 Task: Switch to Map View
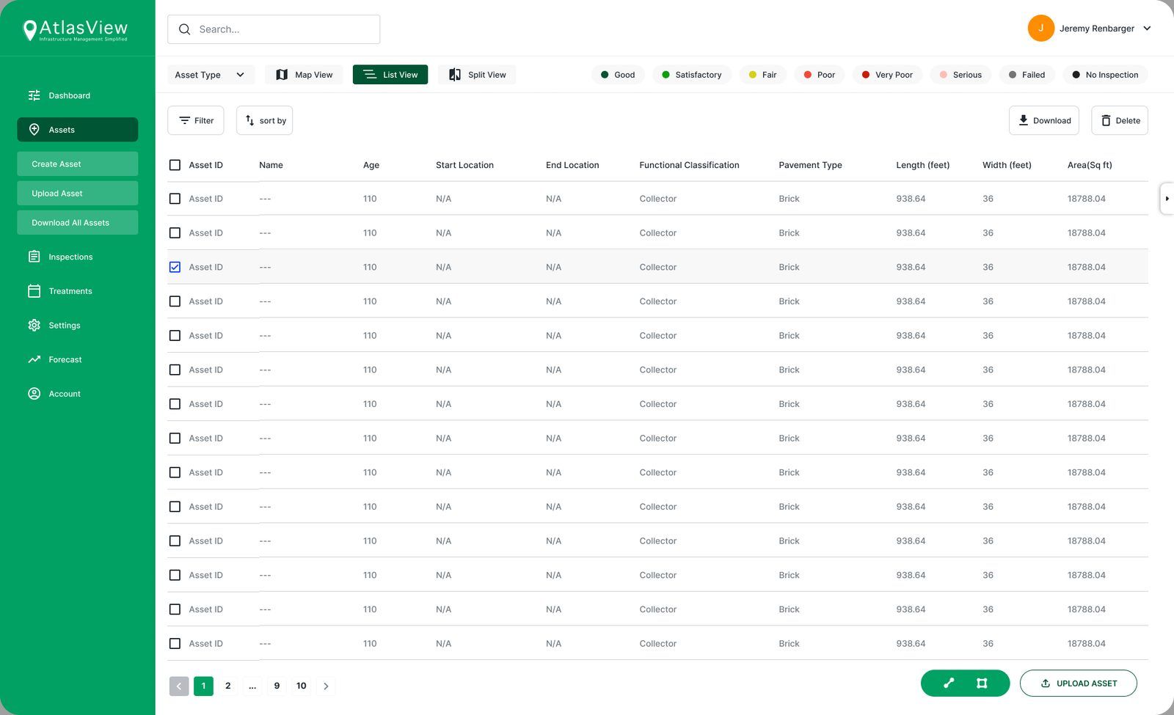(304, 75)
